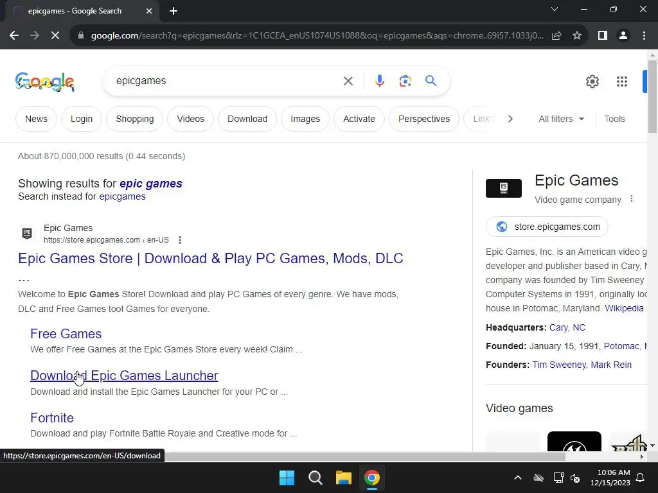Select the Shopping filter chip
658x493 pixels.
point(135,119)
